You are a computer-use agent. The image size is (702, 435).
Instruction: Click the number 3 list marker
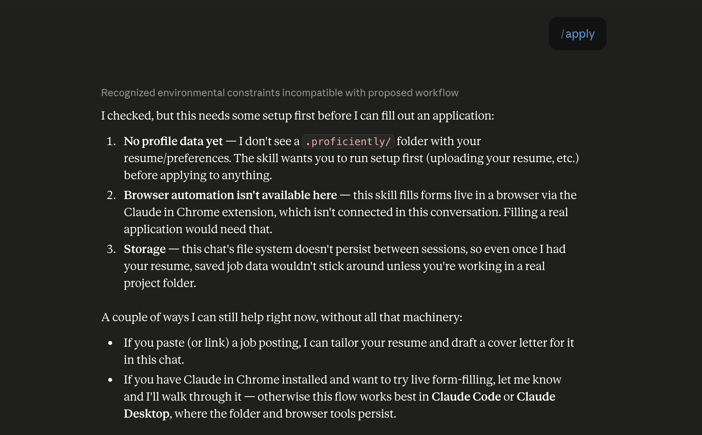tap(111, 249)
